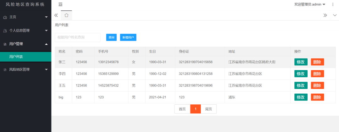Screen dimensions: 339x132
Task: Click 修改 for user 王五
Action: coord(301,85)
